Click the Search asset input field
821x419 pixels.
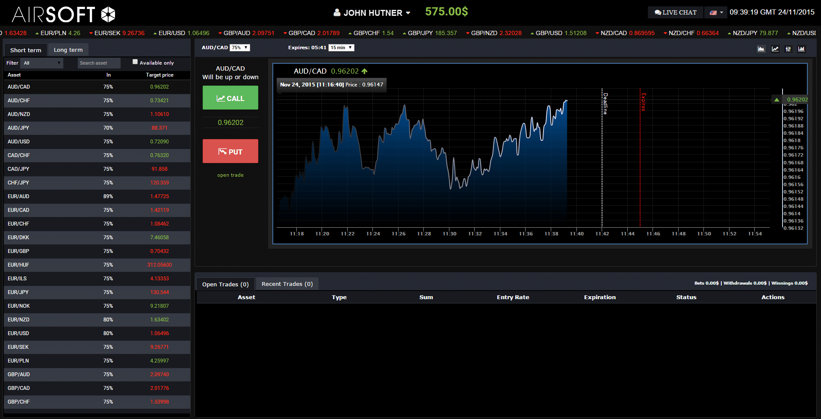pos(99,63)
